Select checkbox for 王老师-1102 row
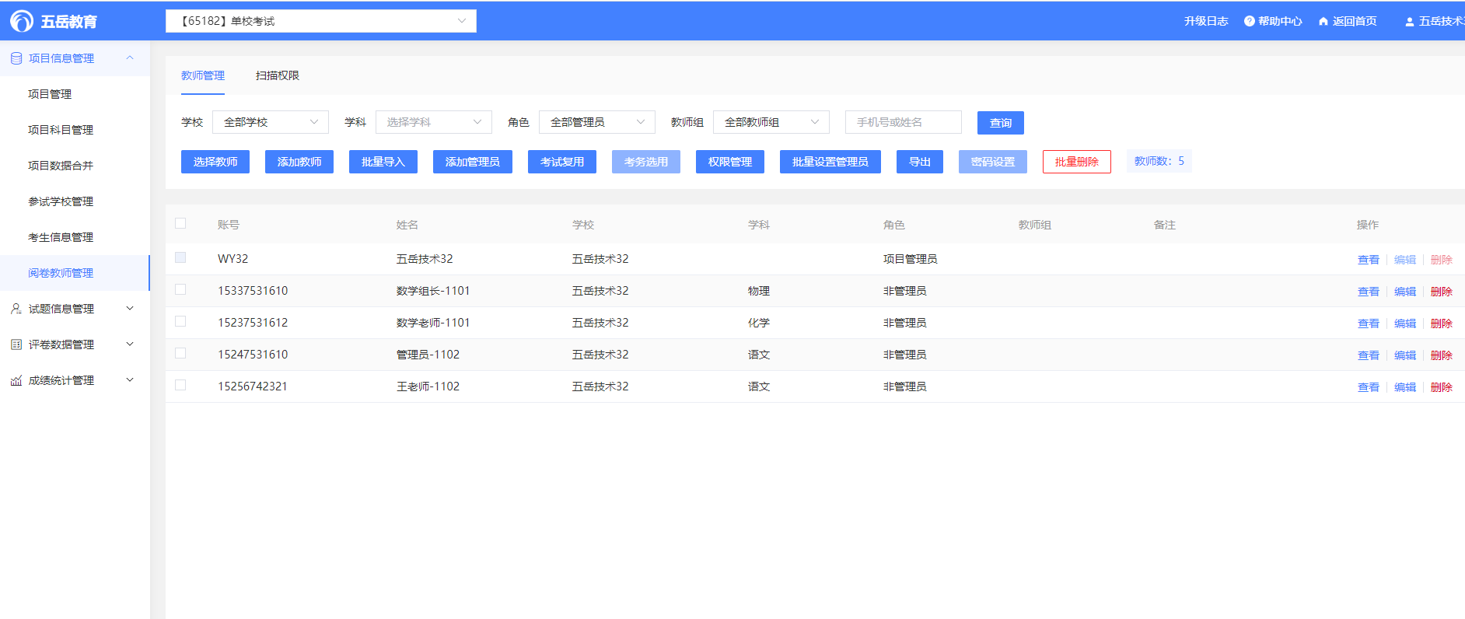Viewport: 1465px width, 619px height. [x=180, y=385]
